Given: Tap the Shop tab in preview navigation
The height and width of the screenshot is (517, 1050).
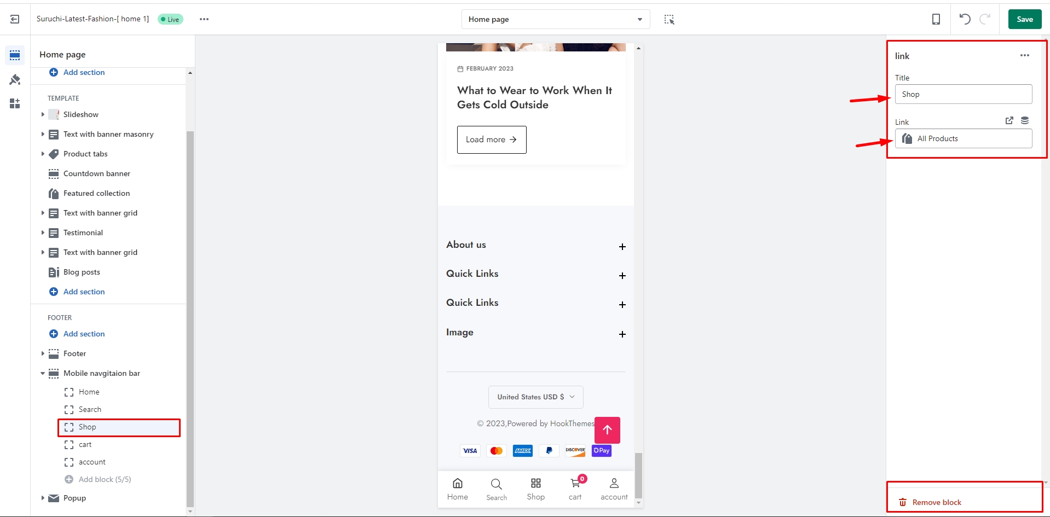Looking at the screenshot, I should point(535,489).
